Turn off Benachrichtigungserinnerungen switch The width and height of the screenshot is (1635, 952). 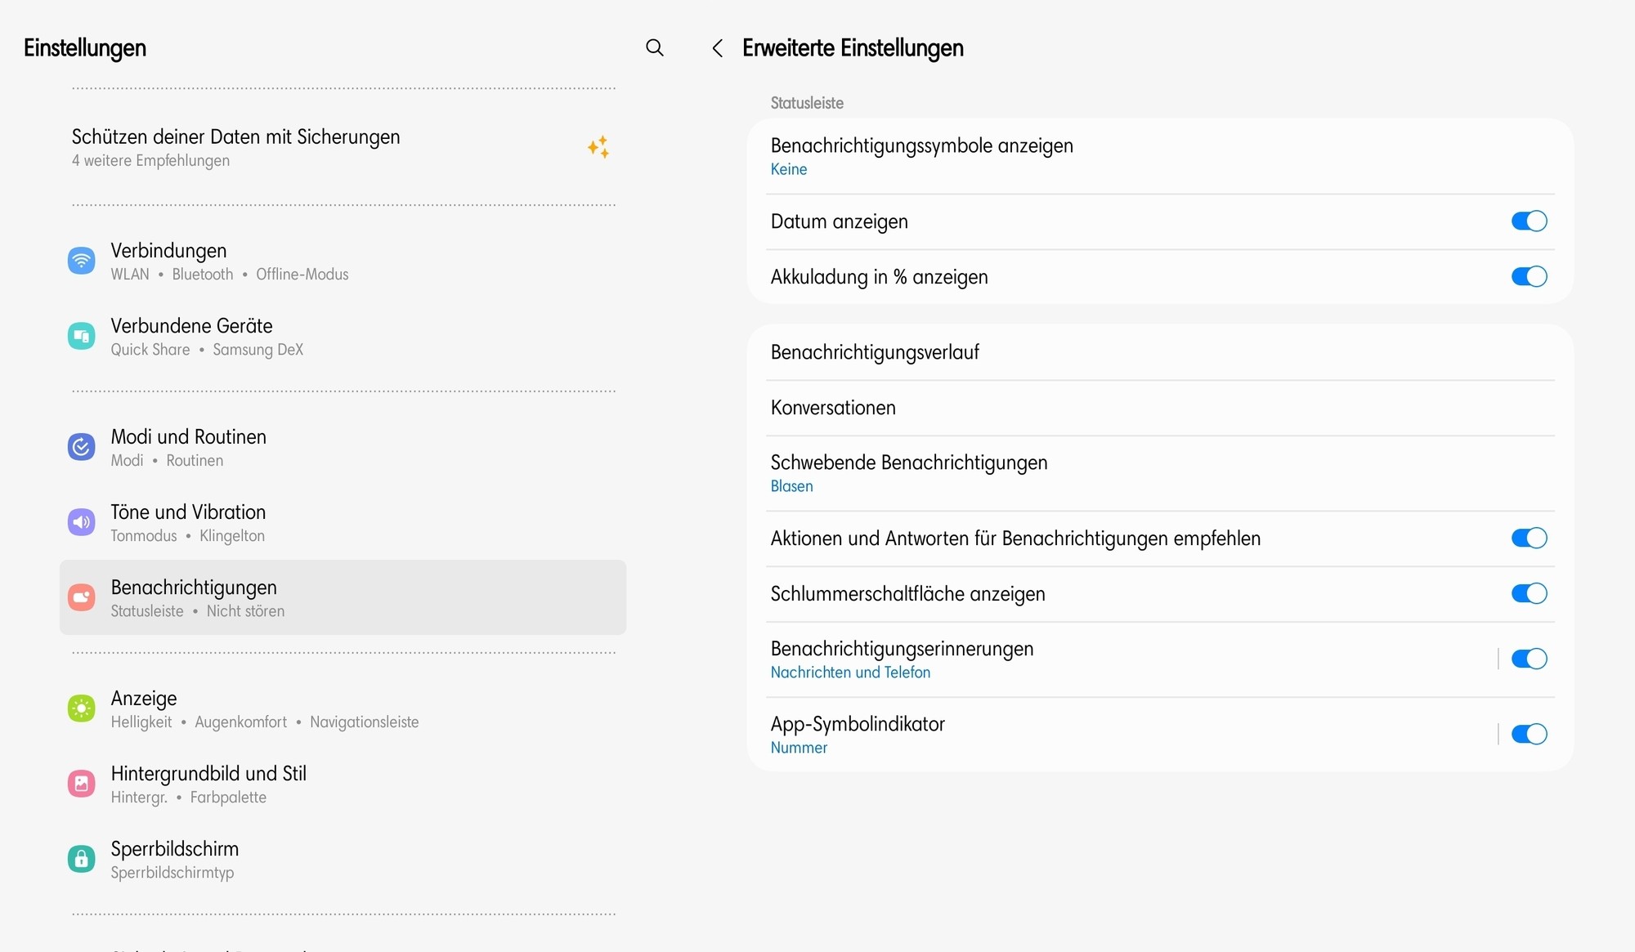click(1529, 659)
